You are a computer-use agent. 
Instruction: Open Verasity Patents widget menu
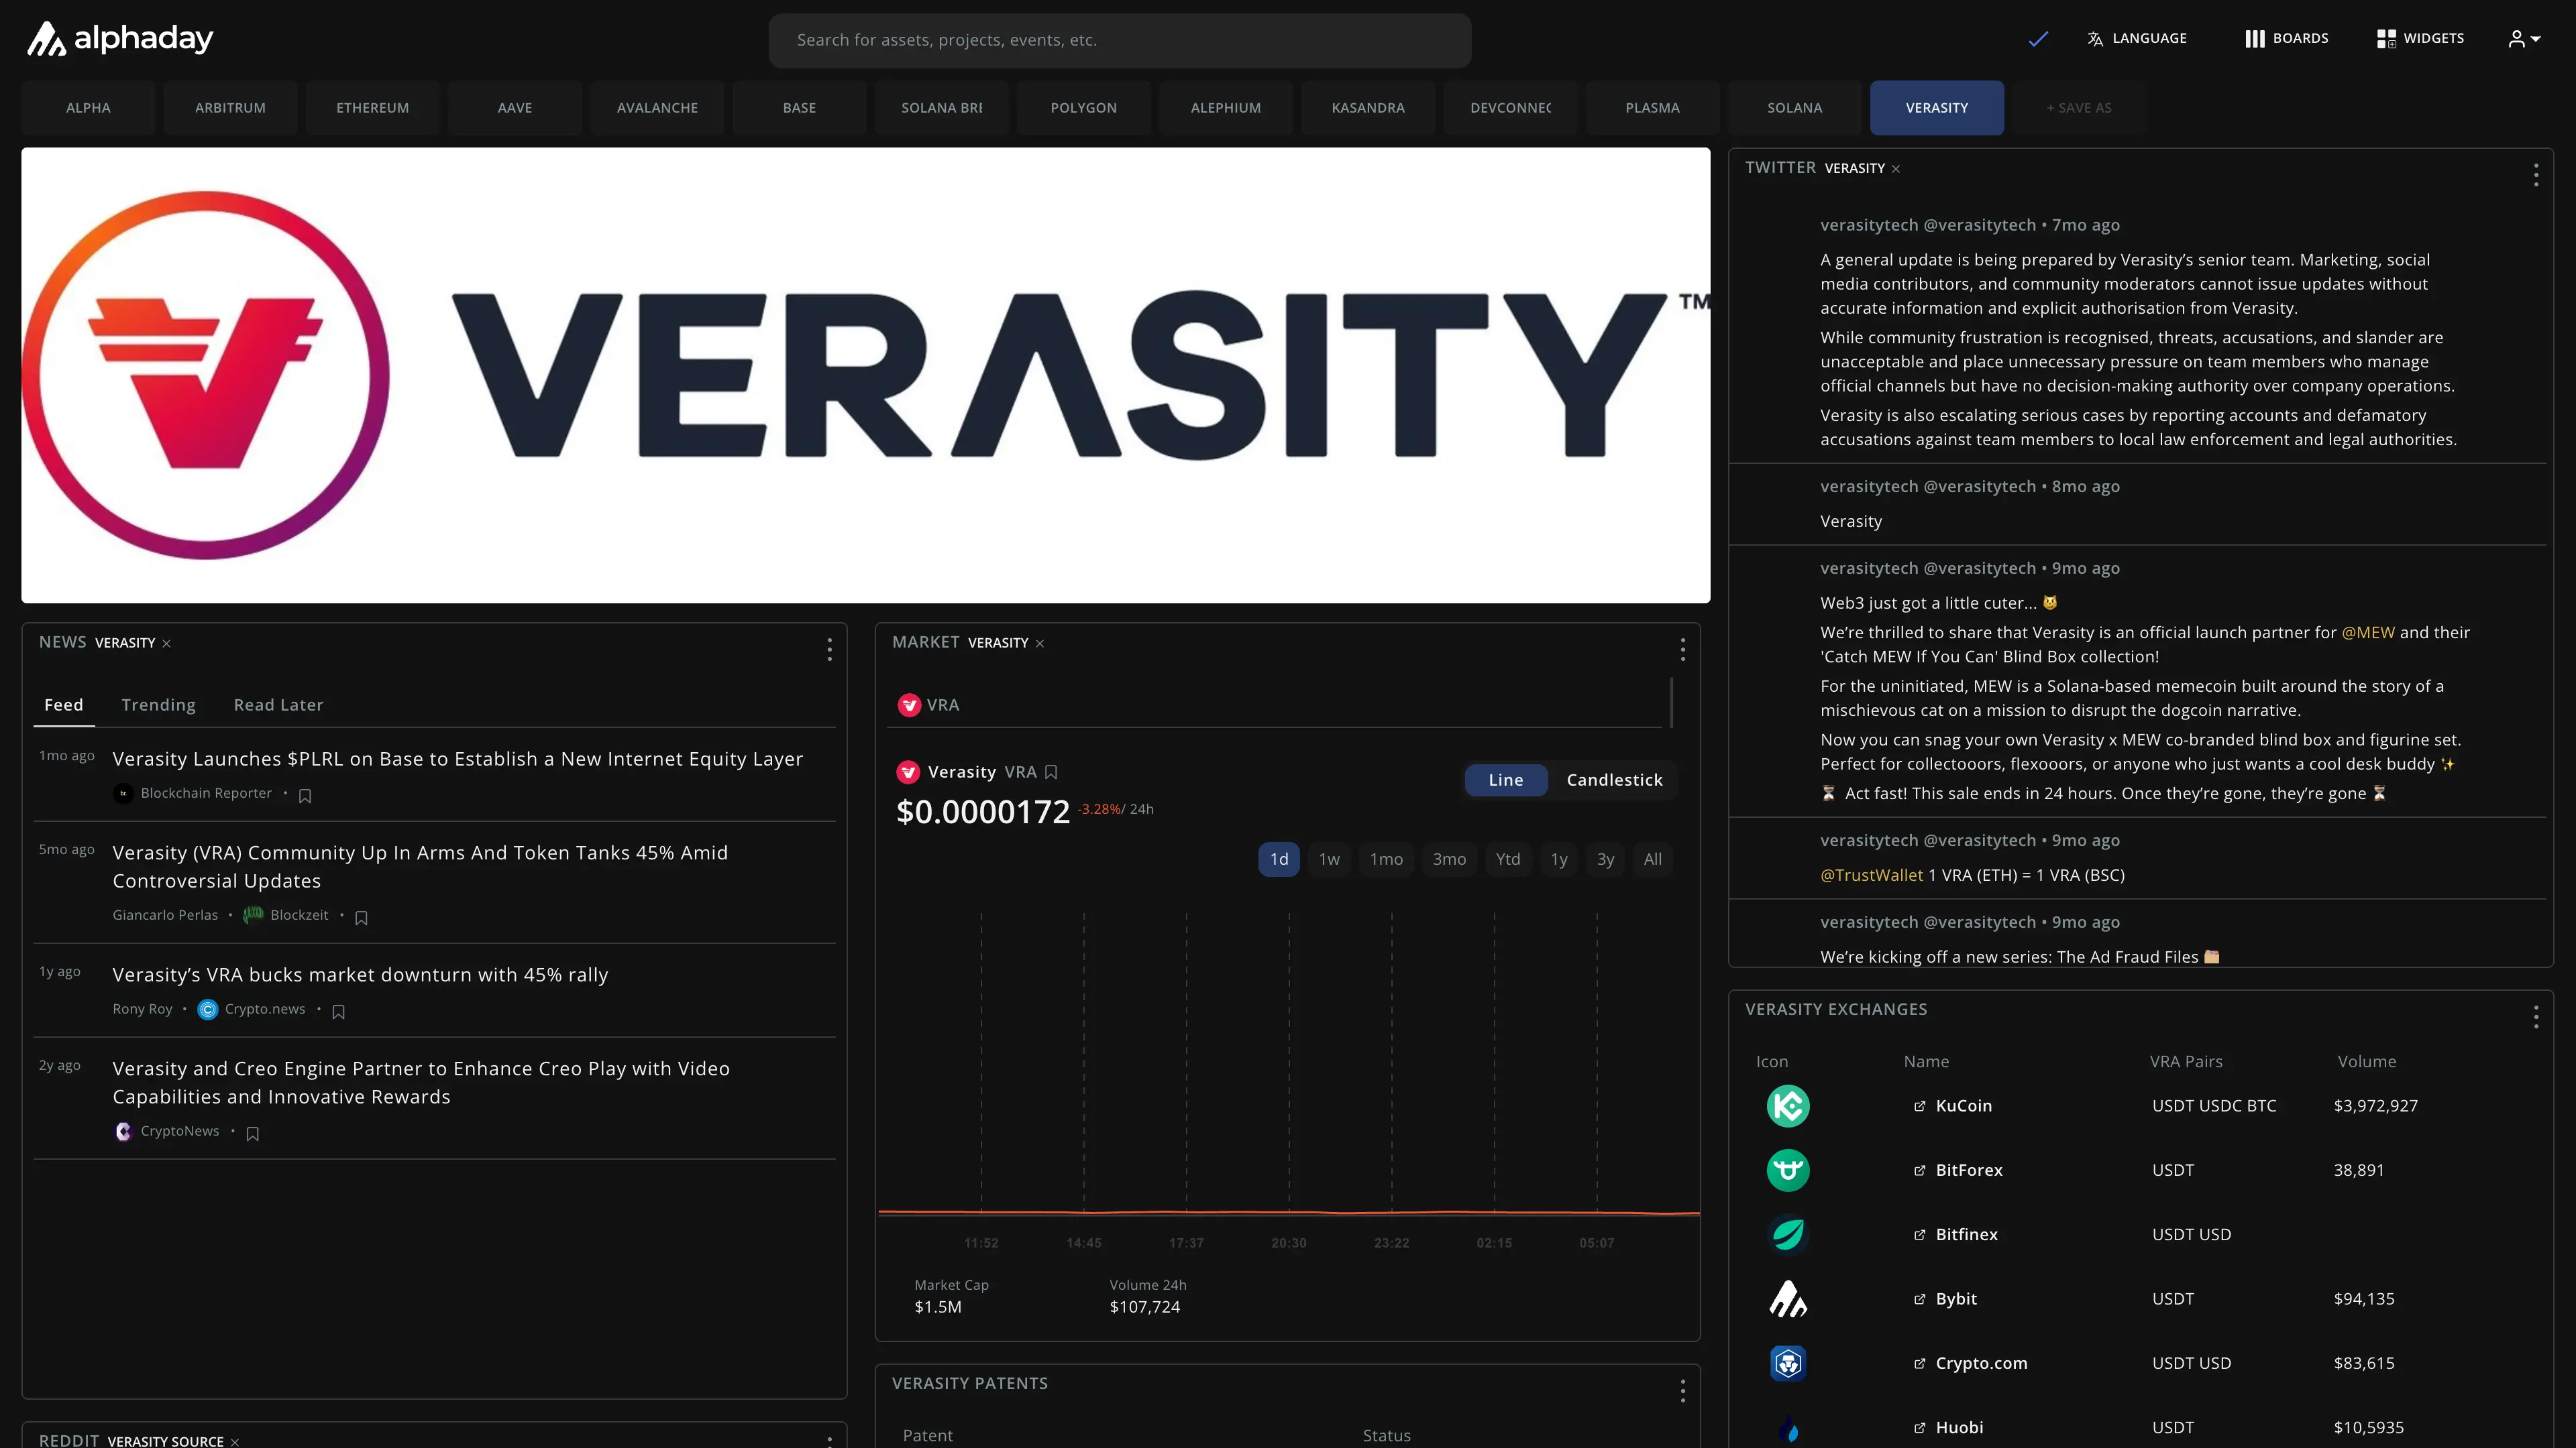click(x=1683, y=1391)
